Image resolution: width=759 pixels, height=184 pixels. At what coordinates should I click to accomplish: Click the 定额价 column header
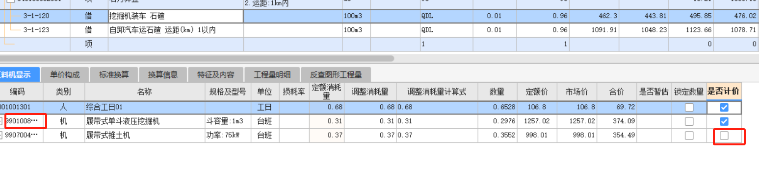537,92
